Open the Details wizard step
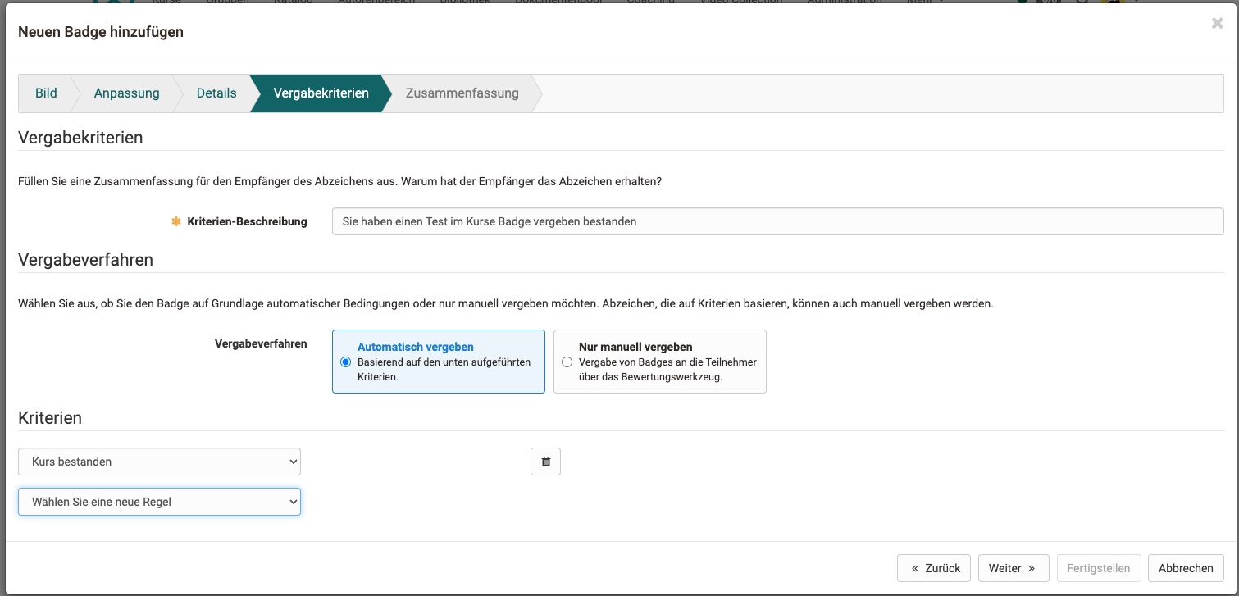This screenshot has height=596, width=1239. pyautogui.click(x=216, y=93)
